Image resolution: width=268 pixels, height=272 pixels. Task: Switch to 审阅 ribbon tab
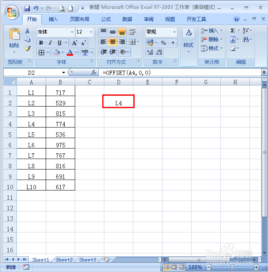149,19
